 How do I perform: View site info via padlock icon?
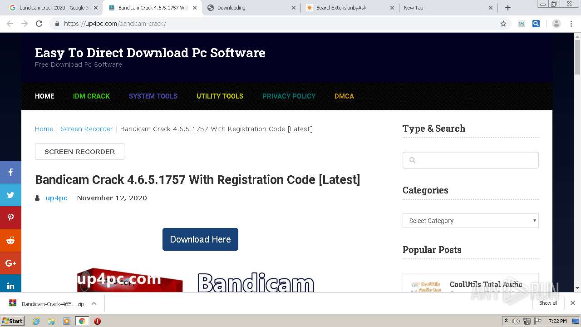click(57, 24)
